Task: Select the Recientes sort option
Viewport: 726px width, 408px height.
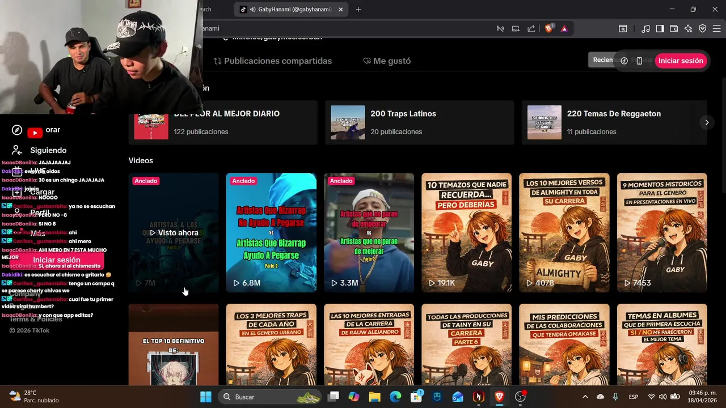Action: click(x=603, y=60)
